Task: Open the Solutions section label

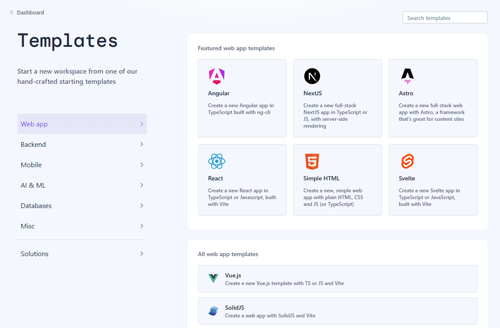Action: 34,254
